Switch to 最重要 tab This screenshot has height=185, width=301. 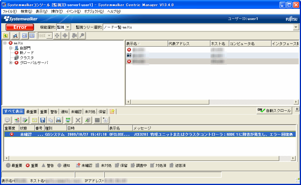click(x=31, y=112)
